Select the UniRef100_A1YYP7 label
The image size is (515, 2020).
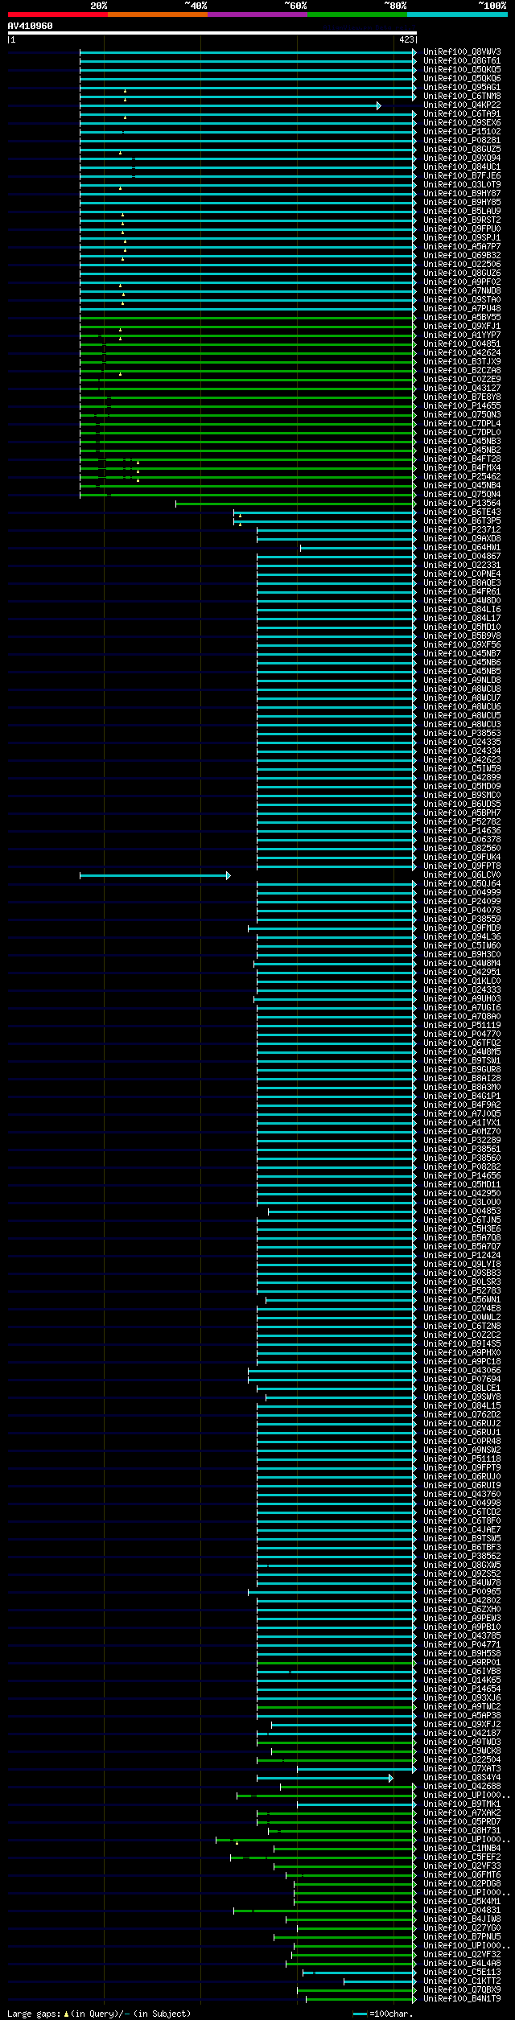point(462,335)
